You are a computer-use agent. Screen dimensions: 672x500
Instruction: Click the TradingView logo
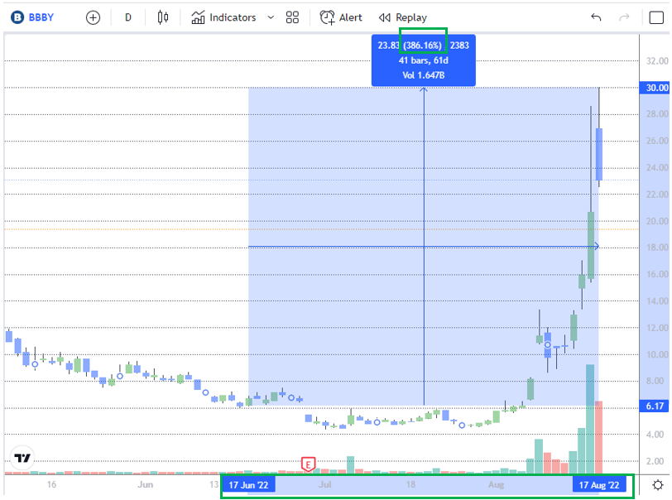22,458
